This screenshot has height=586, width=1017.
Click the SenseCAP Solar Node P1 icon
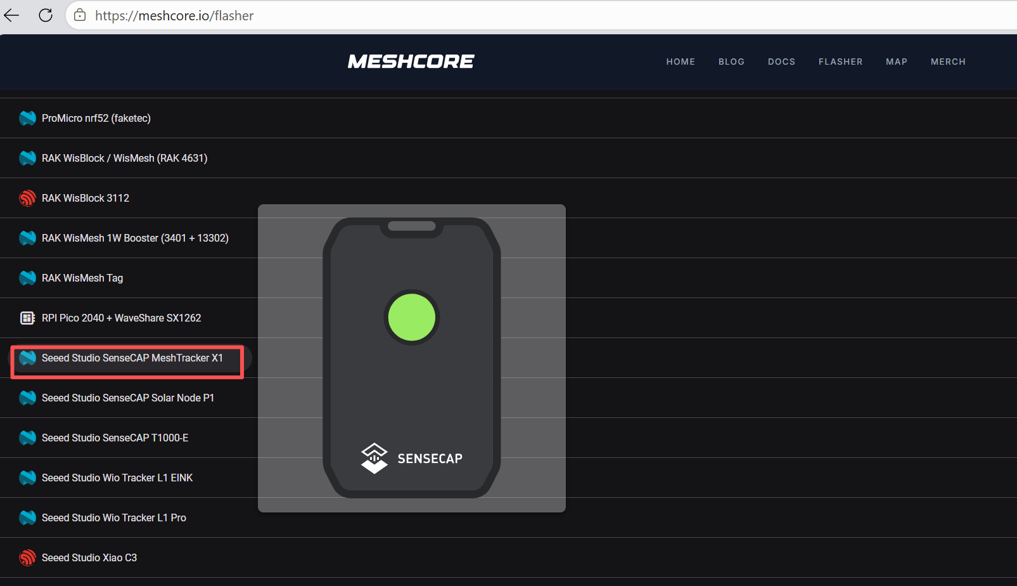pyautogui.click(x=27, y=398)
